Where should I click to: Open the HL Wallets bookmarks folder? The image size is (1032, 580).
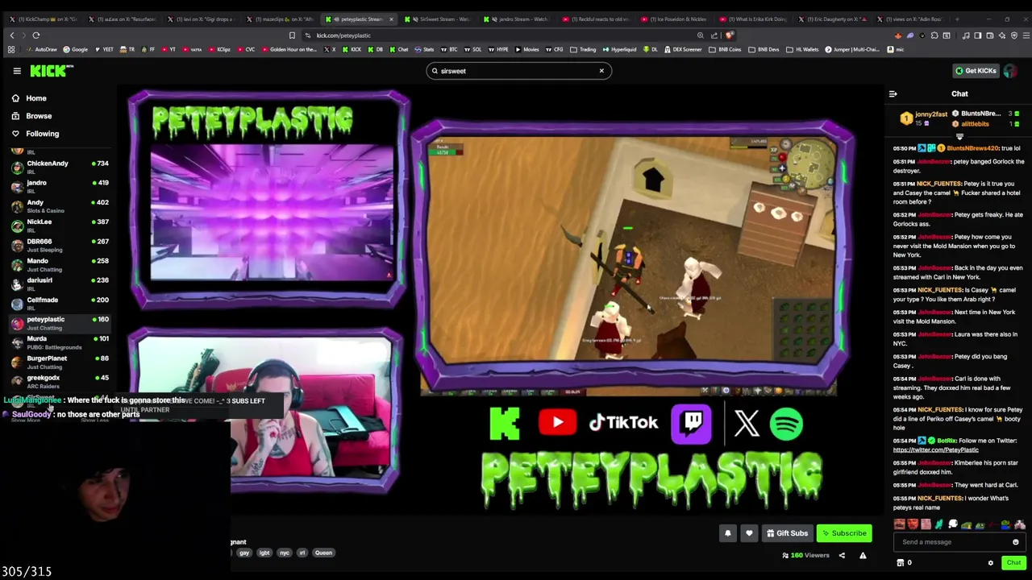[x=802, y=50]
